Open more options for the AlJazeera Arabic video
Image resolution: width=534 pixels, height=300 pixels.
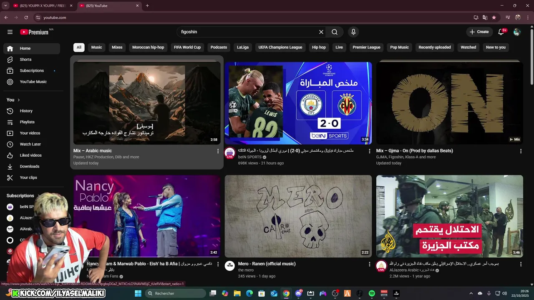[521, 264]
